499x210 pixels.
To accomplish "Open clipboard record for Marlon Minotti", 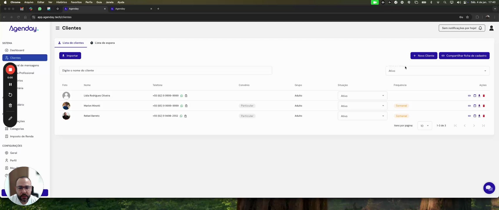I will click(x=475, y=106).
